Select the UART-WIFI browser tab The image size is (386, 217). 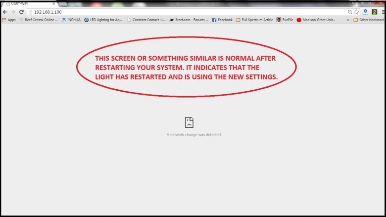tap(29, 3)
